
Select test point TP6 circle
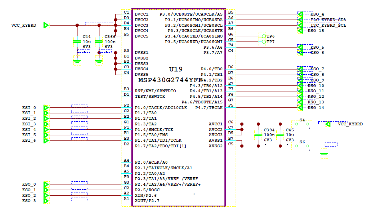coord(264,36)
